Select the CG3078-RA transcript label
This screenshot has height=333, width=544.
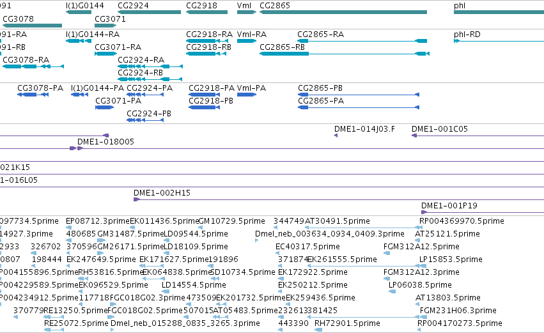tap(26, 60)
